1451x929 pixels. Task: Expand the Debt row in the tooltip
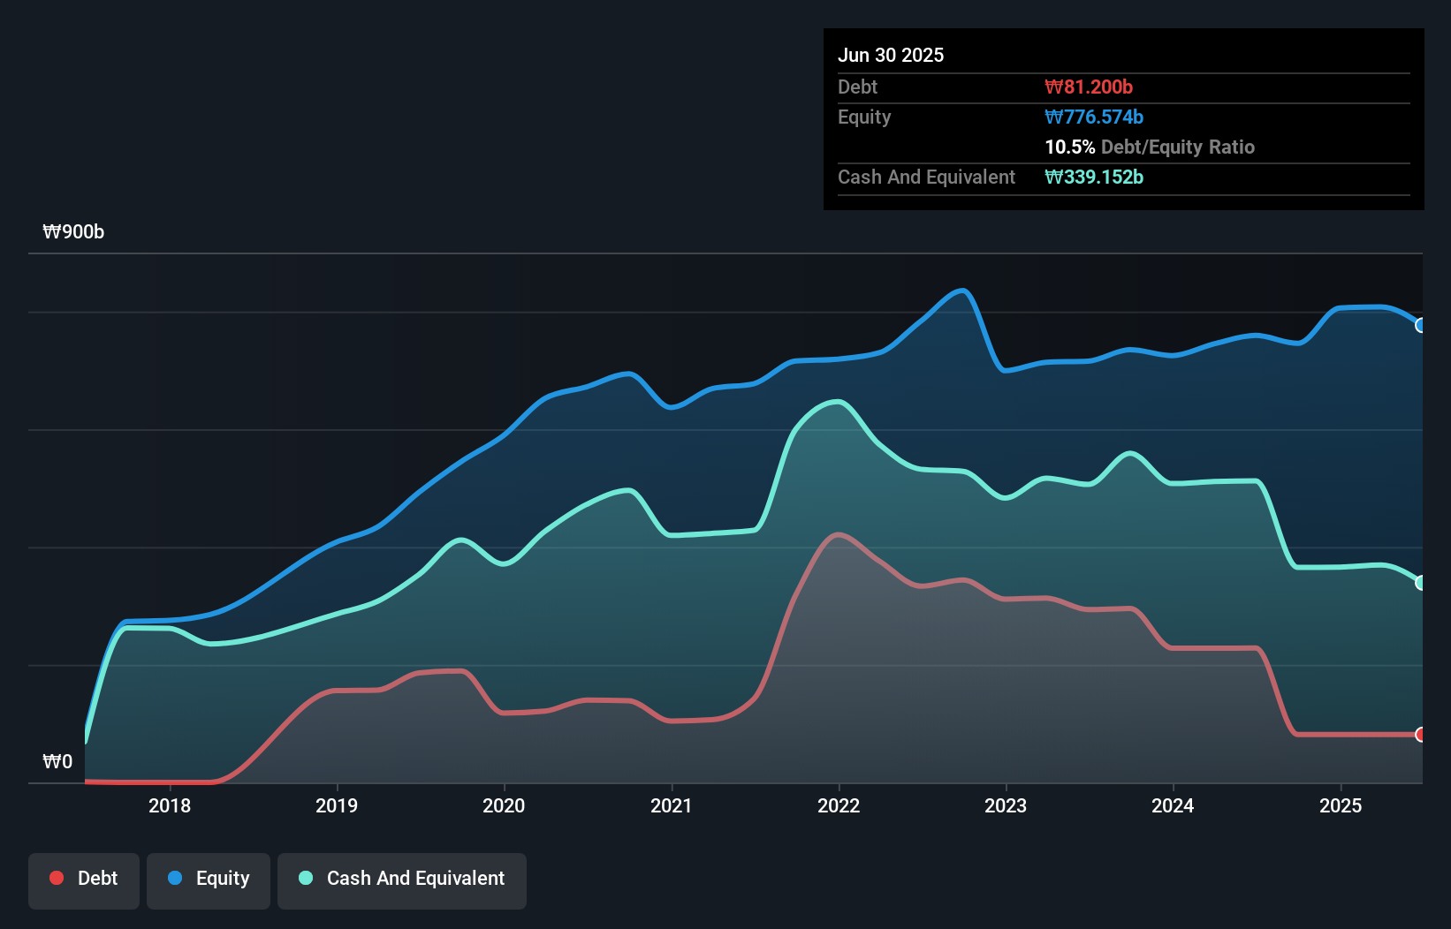pyautogui.click(x=857, y=87)
